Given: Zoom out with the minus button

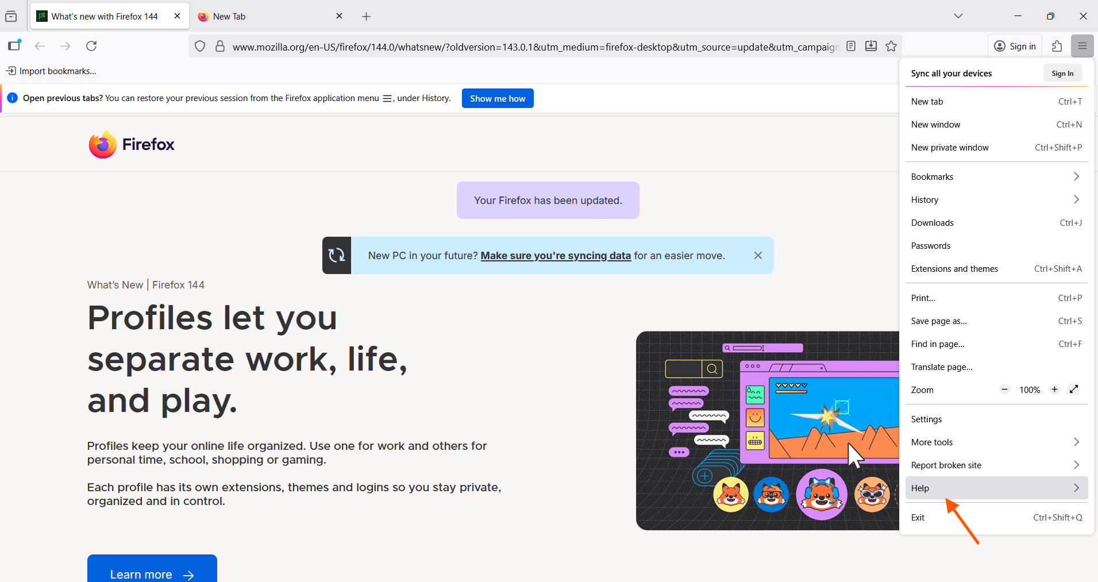Looking at the screenshot, I should click(1004, 390).
